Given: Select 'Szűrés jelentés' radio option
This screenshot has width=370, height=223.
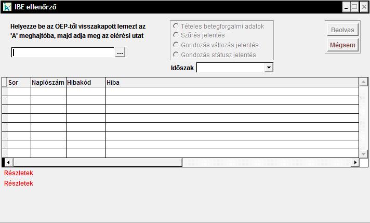Looking at the screenshot, I should click(176, 35).
